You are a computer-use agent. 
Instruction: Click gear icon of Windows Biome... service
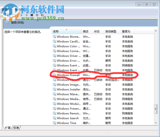pyautogui.click(x=54, y=37)
